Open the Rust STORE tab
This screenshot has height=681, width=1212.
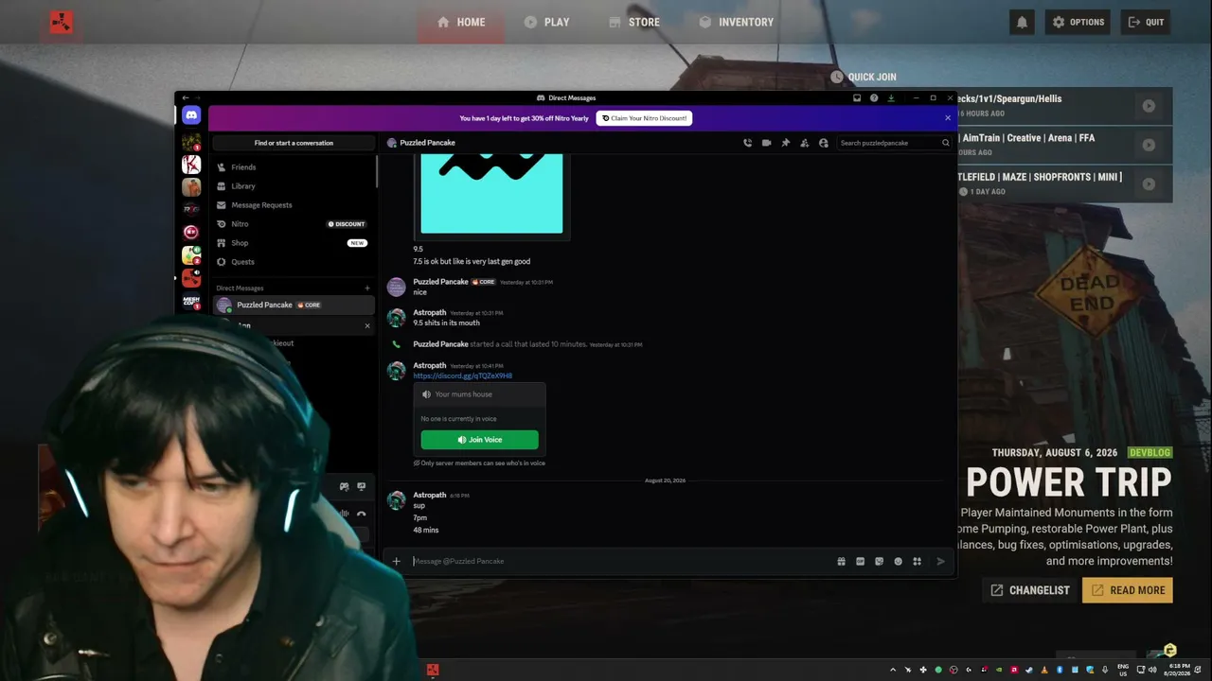tap(634, 22)
